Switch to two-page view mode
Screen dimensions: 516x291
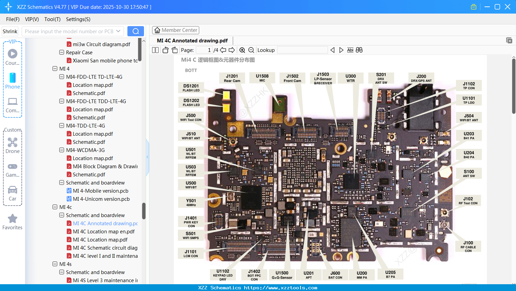pos(155,50)
